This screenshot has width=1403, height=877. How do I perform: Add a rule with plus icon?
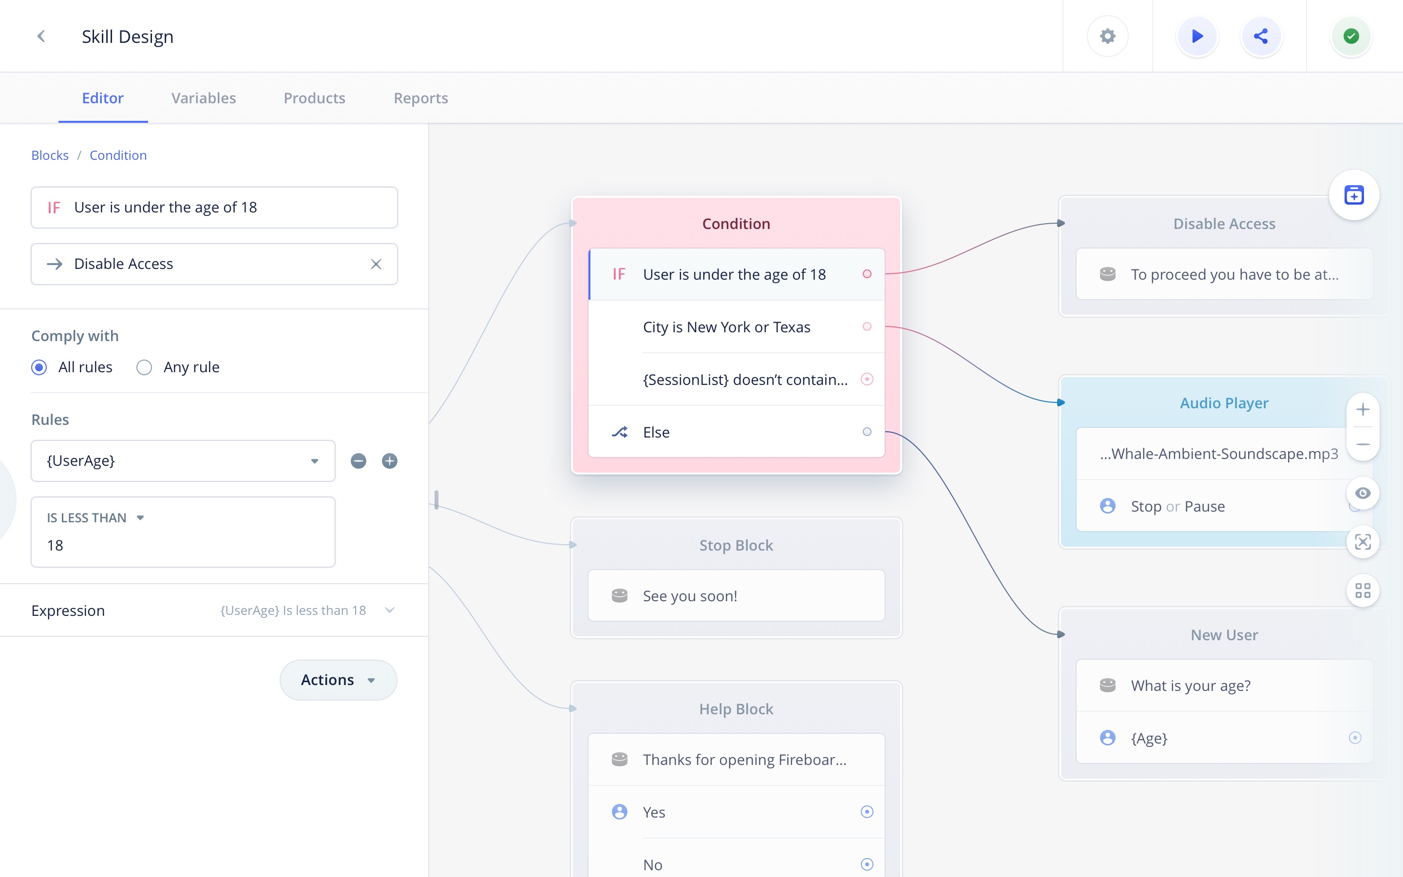(390, 461)
